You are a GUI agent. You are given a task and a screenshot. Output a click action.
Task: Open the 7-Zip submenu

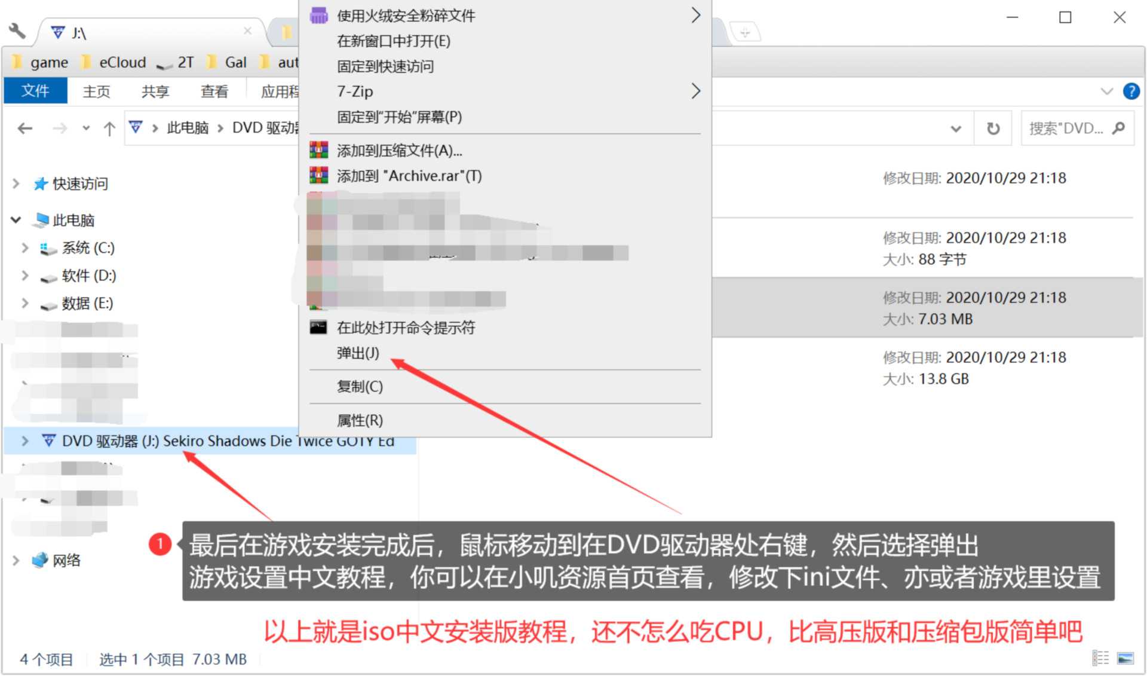[505, 91]
